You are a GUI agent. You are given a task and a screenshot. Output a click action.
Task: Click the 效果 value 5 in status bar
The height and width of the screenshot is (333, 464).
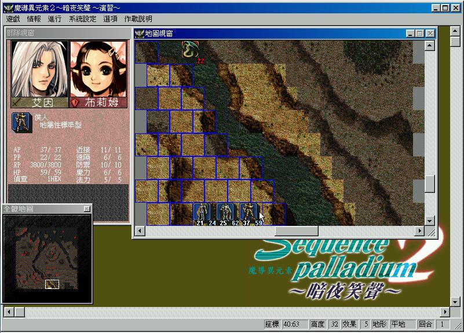point(366,324)
